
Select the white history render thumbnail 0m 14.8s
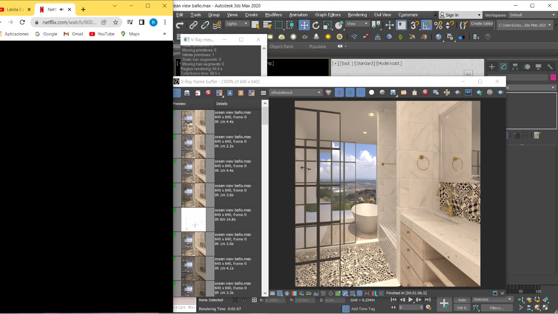[x=194, y=219]
